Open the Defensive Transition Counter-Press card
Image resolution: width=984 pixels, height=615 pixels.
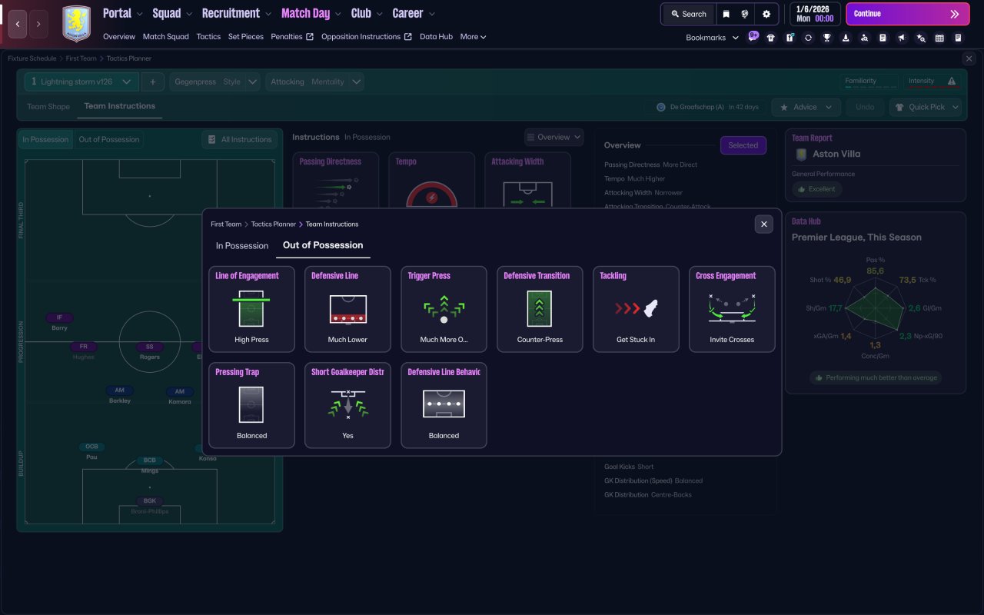point(540,309)
